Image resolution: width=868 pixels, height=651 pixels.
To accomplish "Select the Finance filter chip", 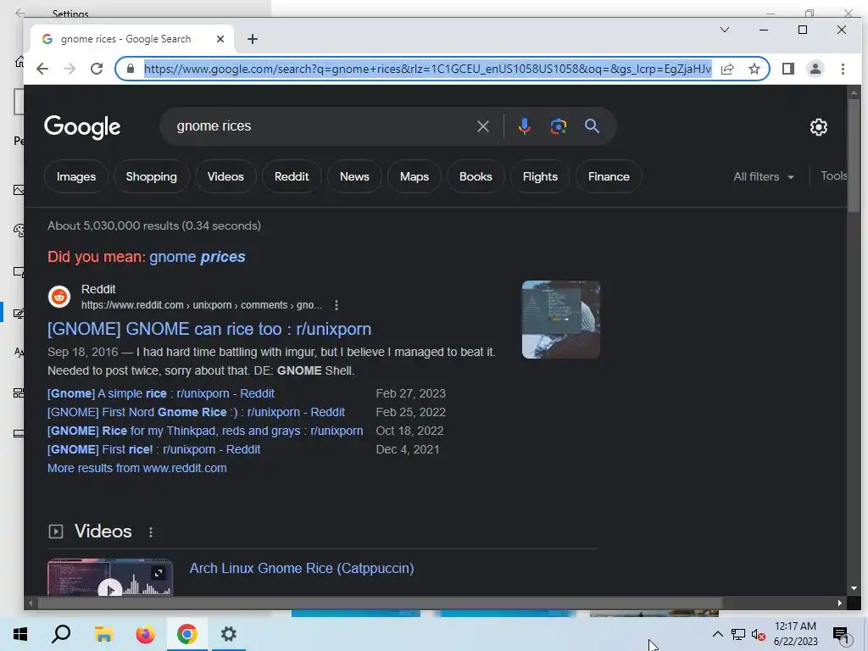I will point(609,176).
